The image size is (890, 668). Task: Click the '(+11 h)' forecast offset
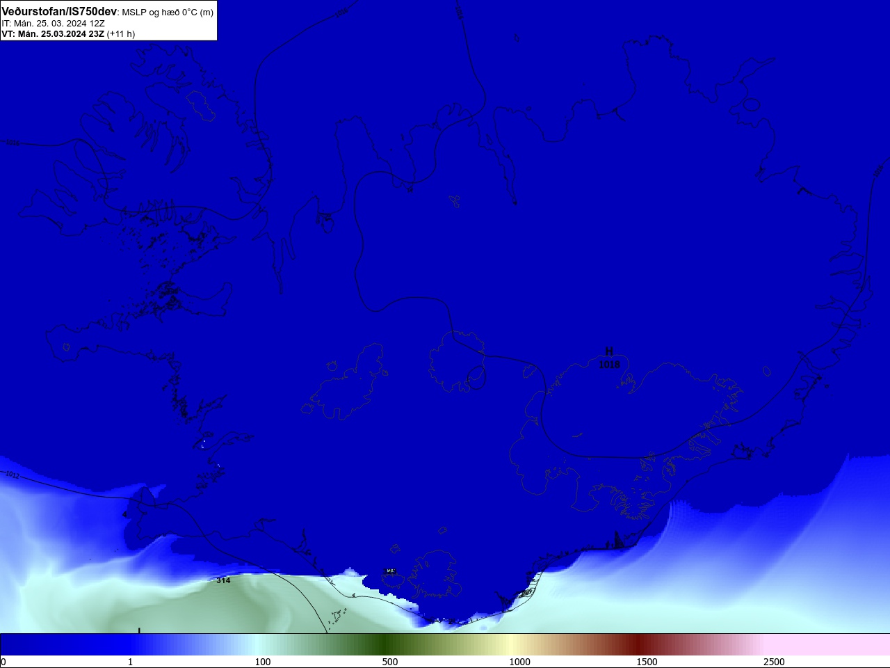click(121, 33)
